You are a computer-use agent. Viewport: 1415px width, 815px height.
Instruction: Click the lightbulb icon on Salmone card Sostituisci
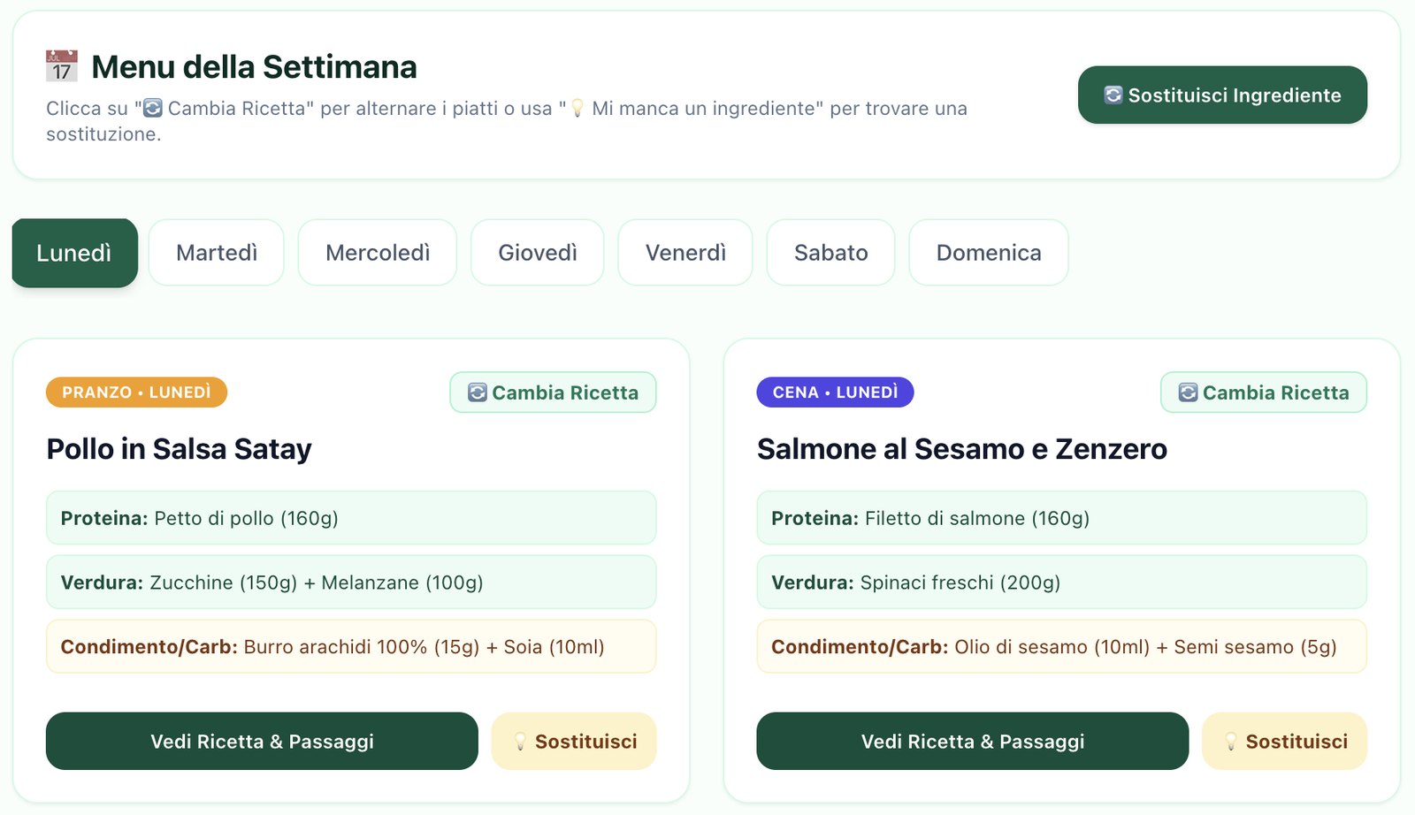(x=1231, y=742)
